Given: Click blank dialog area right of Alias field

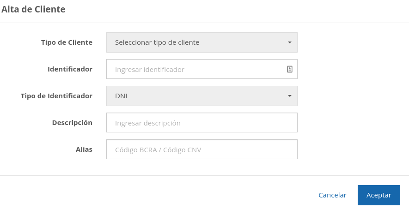Looking at the screenshot, I should 351,149.
